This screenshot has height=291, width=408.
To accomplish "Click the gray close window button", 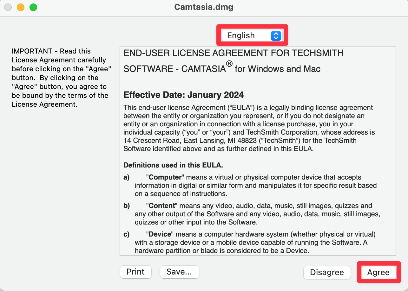I will pyautogui.click(x=8, y=7).
